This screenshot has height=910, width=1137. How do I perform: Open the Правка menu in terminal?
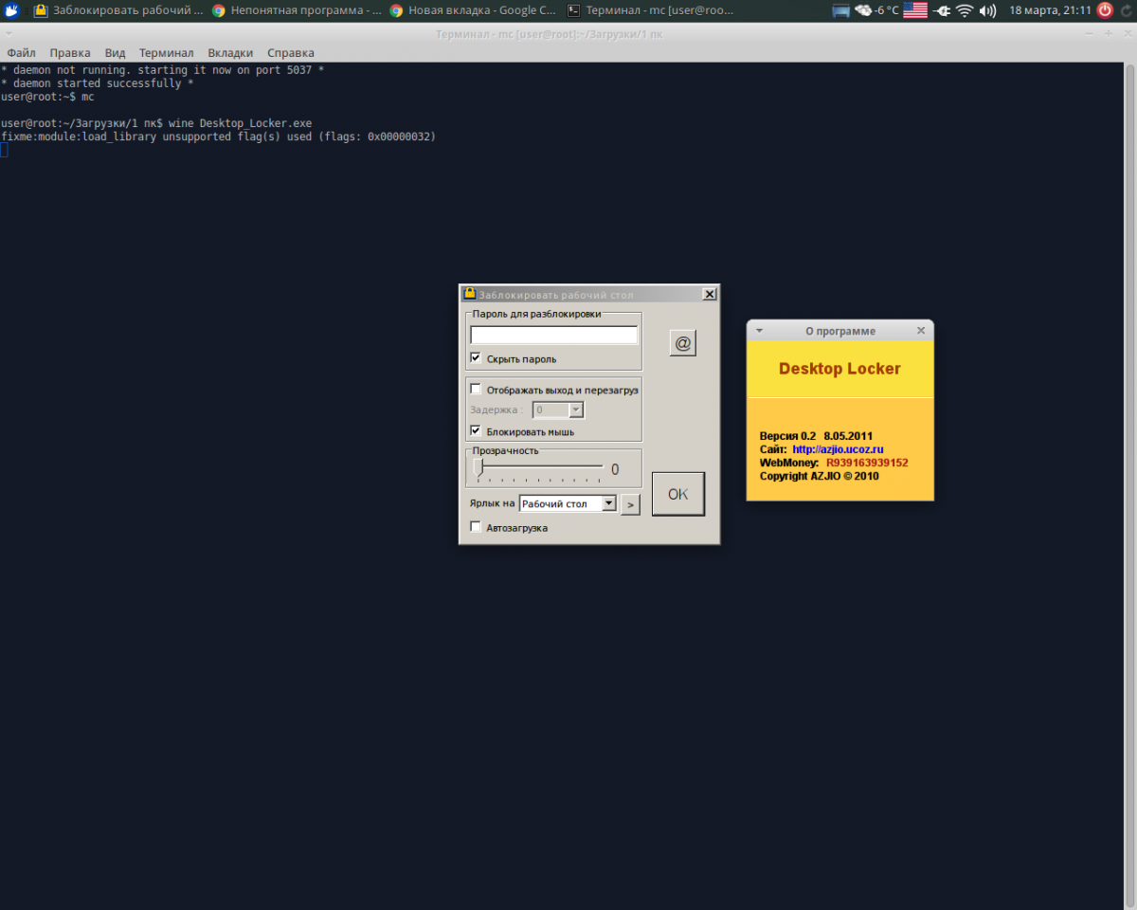pos(70,53)
